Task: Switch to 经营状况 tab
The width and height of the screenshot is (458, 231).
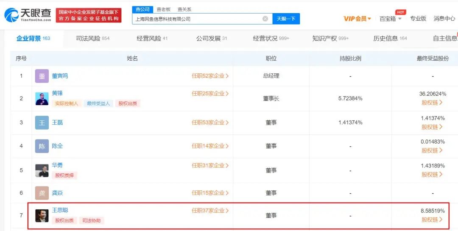Action: (x=271, y=38)
